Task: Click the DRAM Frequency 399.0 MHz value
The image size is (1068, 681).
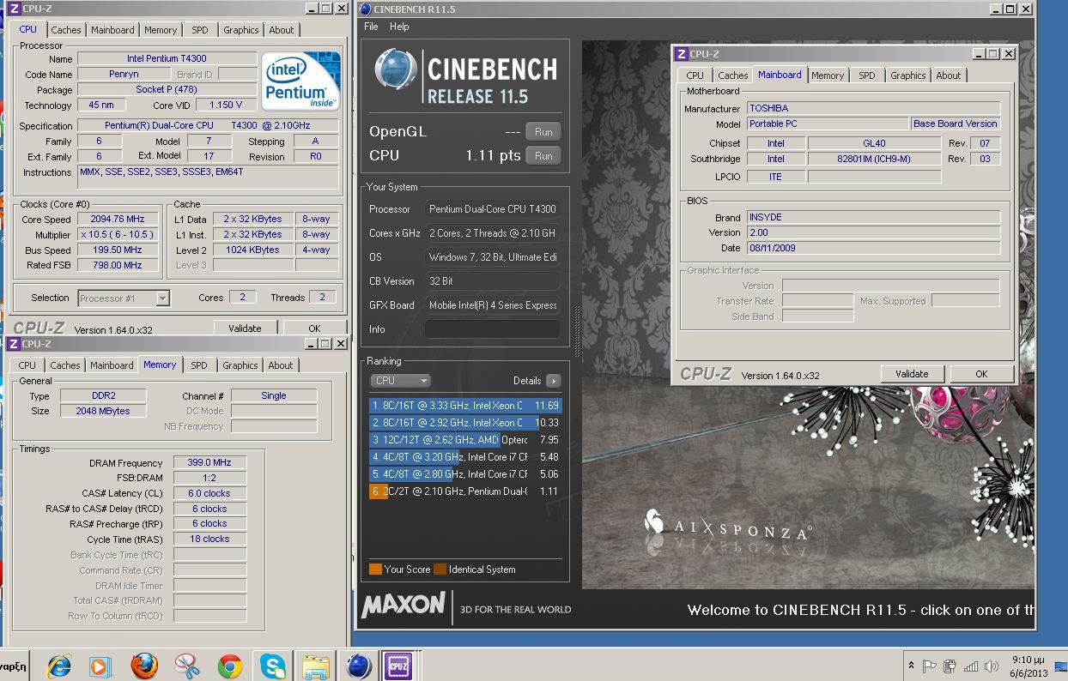Action: coord(210,462)
